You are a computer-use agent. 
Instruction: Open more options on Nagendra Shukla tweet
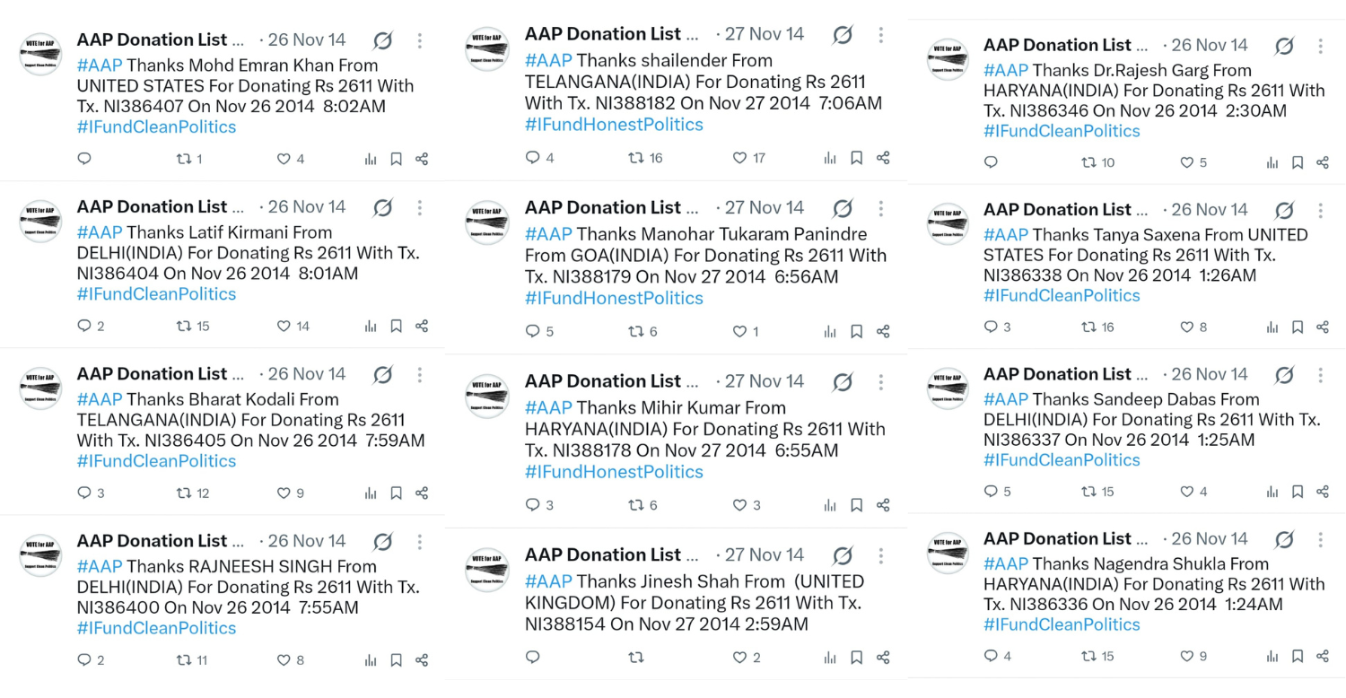pyautogui.click(x=1320, y=539)
